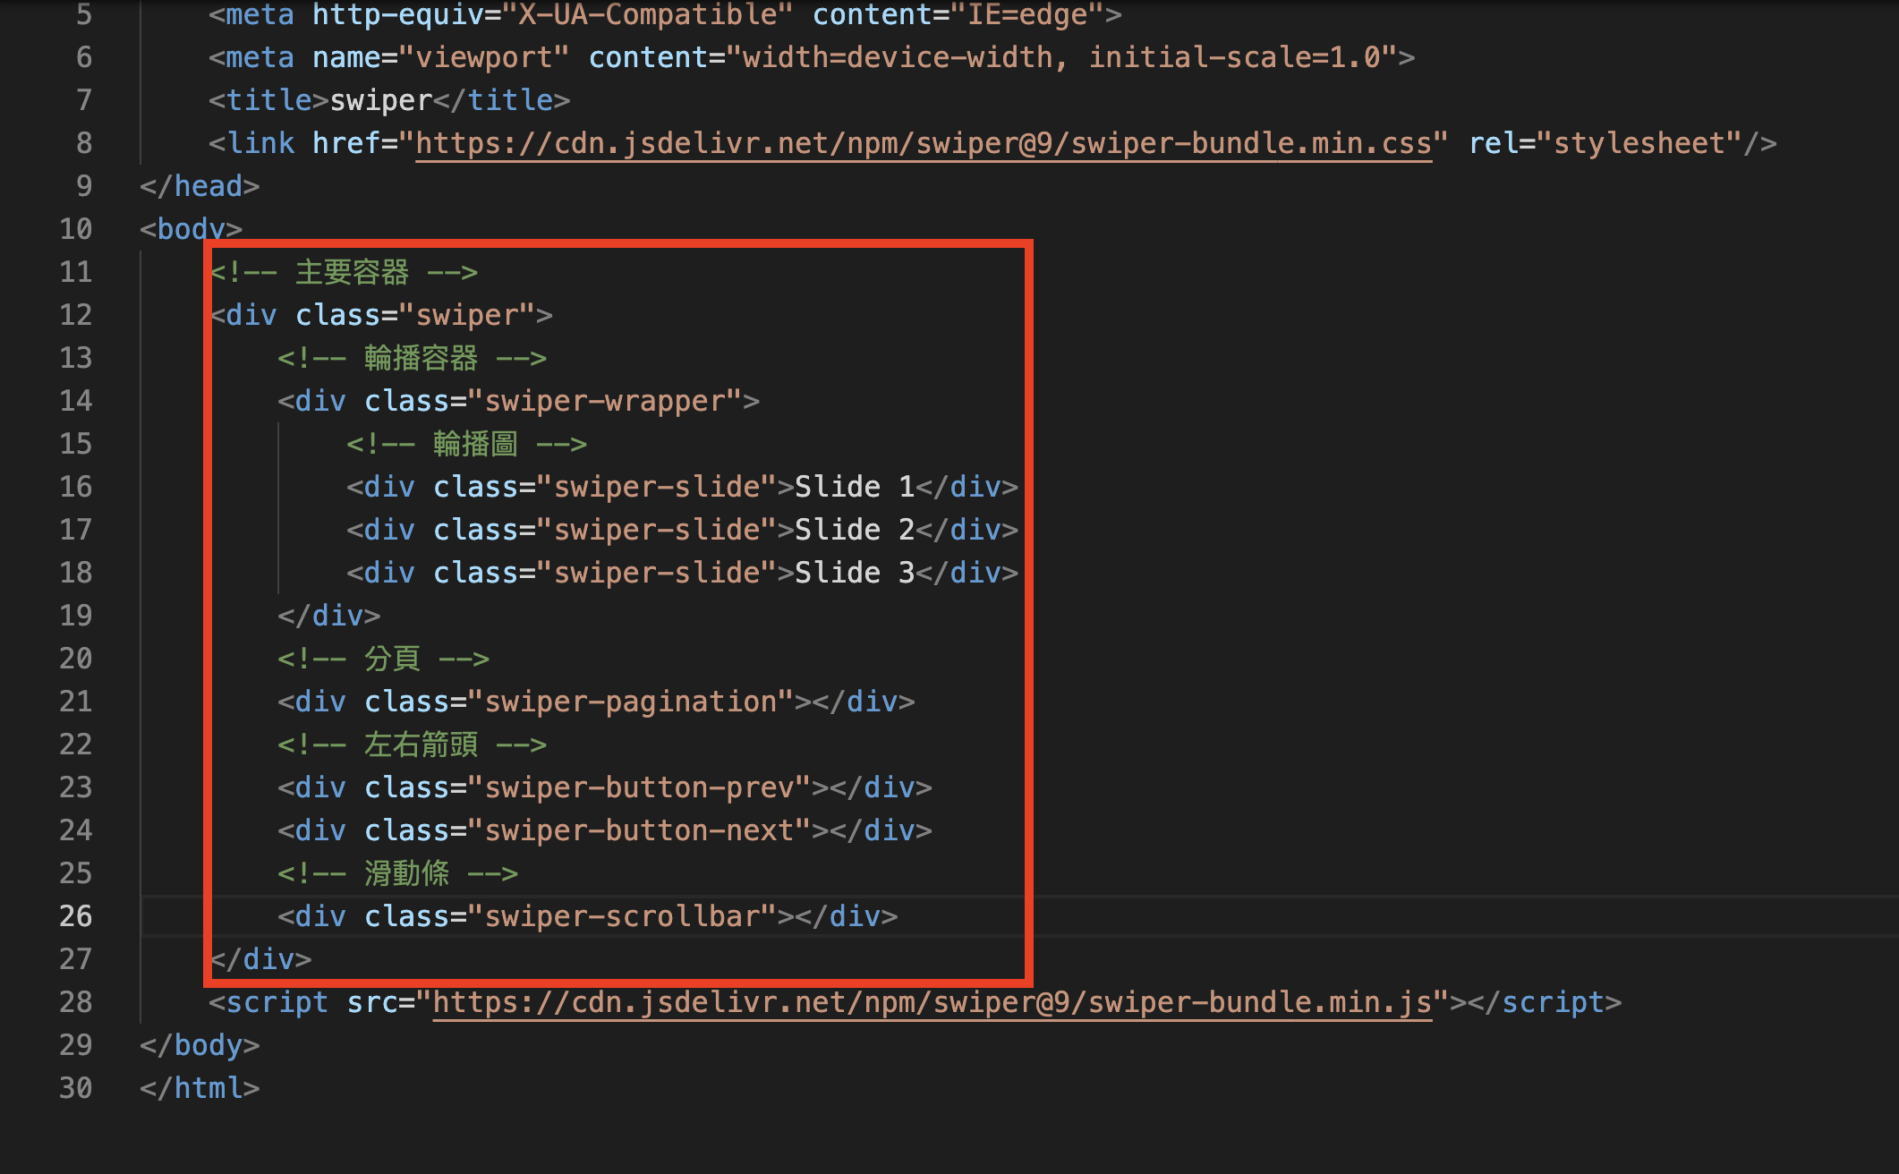Click line number 26 in the gutter
The image size is (1899, 1174).
point(76,916)
